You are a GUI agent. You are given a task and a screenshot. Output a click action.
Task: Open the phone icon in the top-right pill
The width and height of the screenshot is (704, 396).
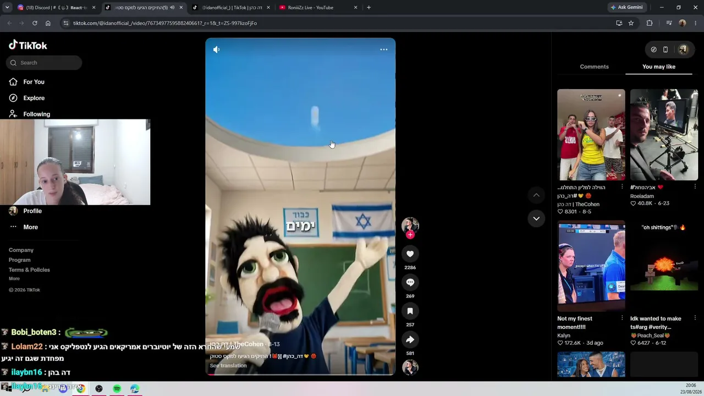tap(665, 50)
